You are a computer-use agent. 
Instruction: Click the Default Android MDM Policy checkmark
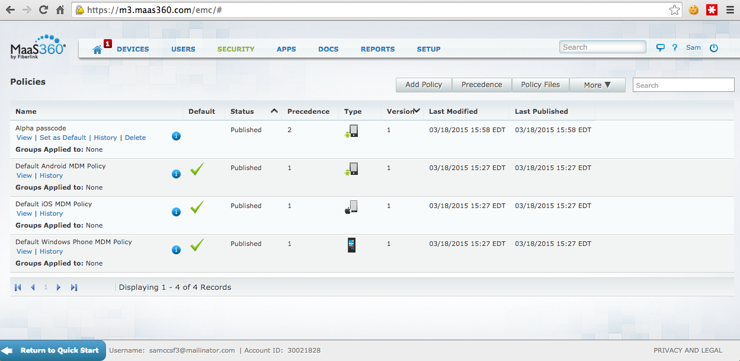[x=197, y=170]
